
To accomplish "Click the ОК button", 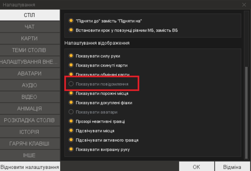I will 196,167.
